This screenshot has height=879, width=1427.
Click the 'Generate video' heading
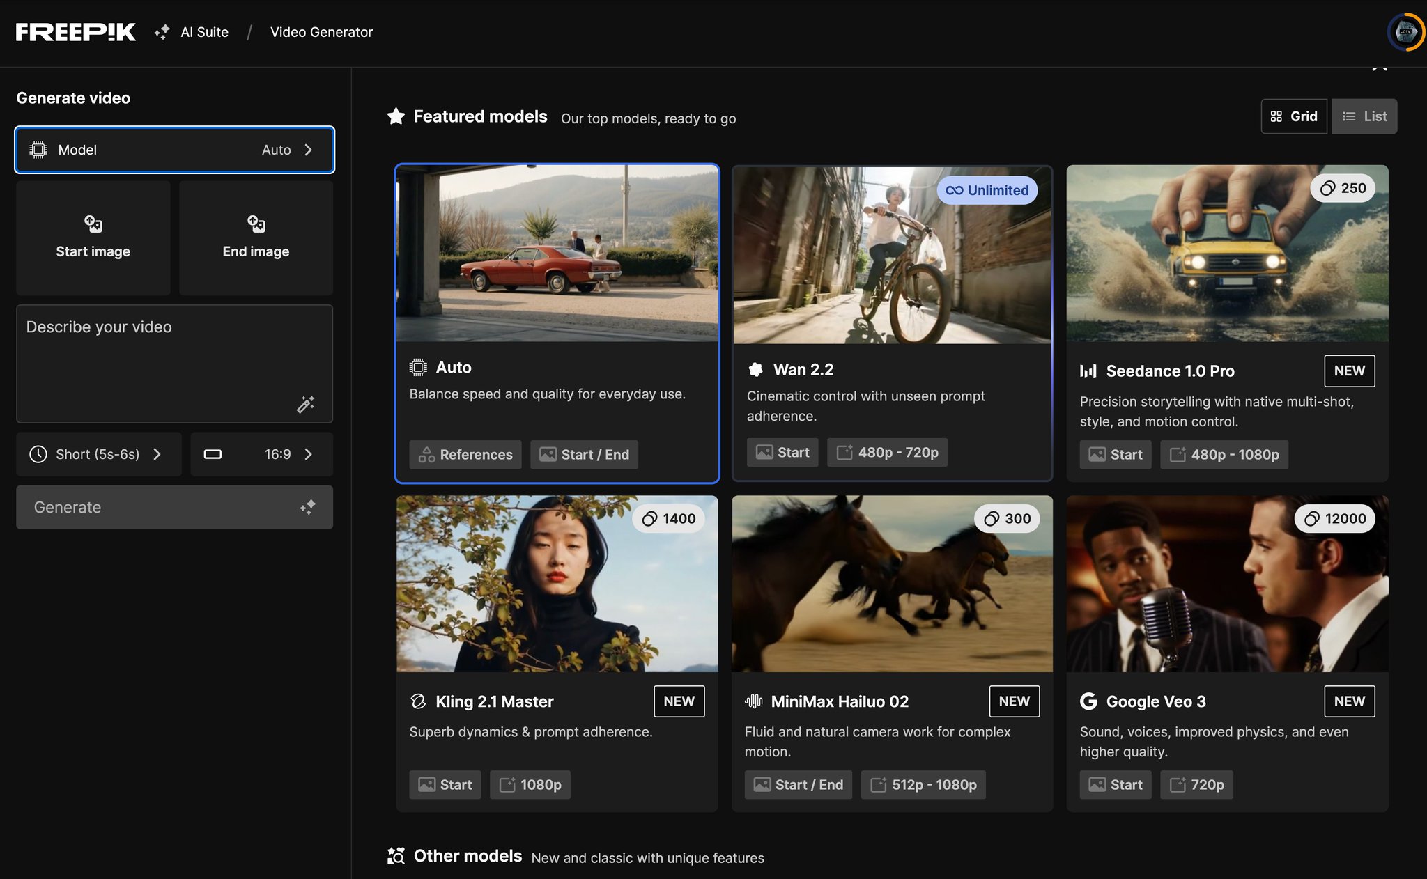click(x=73, y=98)
